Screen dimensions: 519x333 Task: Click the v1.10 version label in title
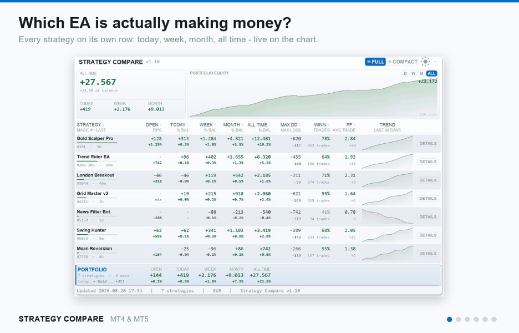[x=152, y=62]
